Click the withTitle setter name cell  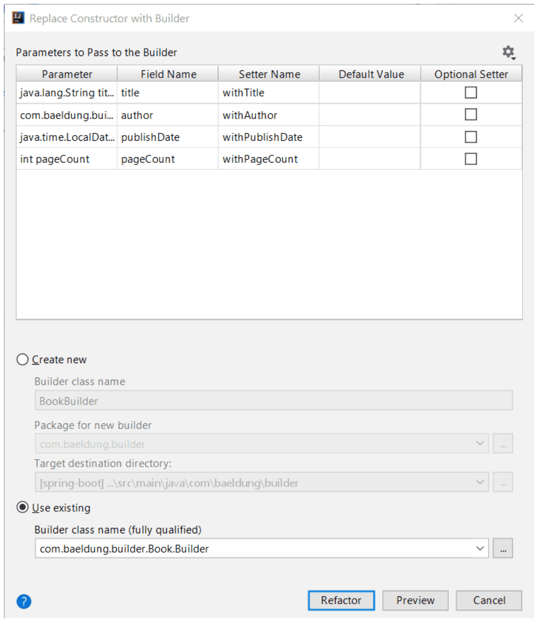[269, 93]
